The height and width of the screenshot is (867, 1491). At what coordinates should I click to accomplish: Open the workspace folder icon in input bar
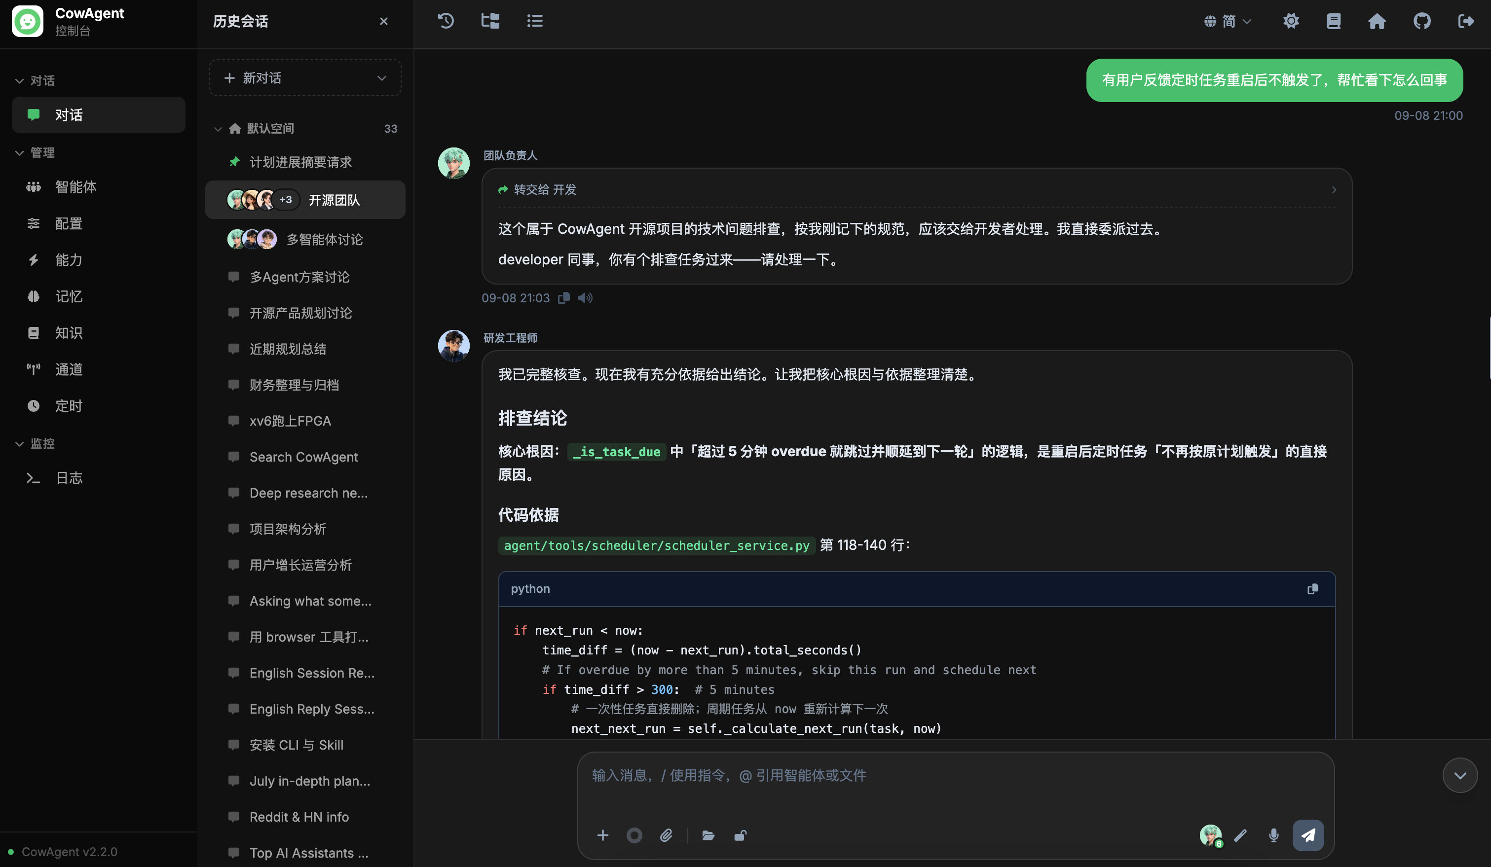[x=708, y=835]
